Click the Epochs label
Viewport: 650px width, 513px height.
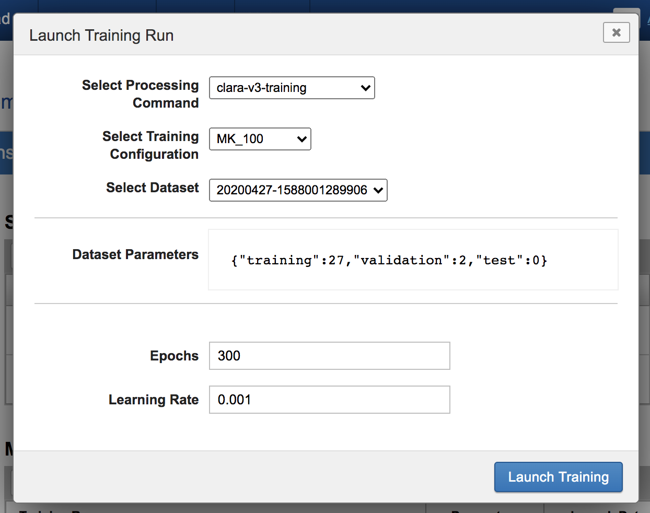click(x=174, y=356)
